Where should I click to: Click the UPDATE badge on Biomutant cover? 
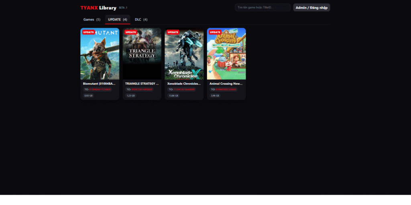pos(88,32)
